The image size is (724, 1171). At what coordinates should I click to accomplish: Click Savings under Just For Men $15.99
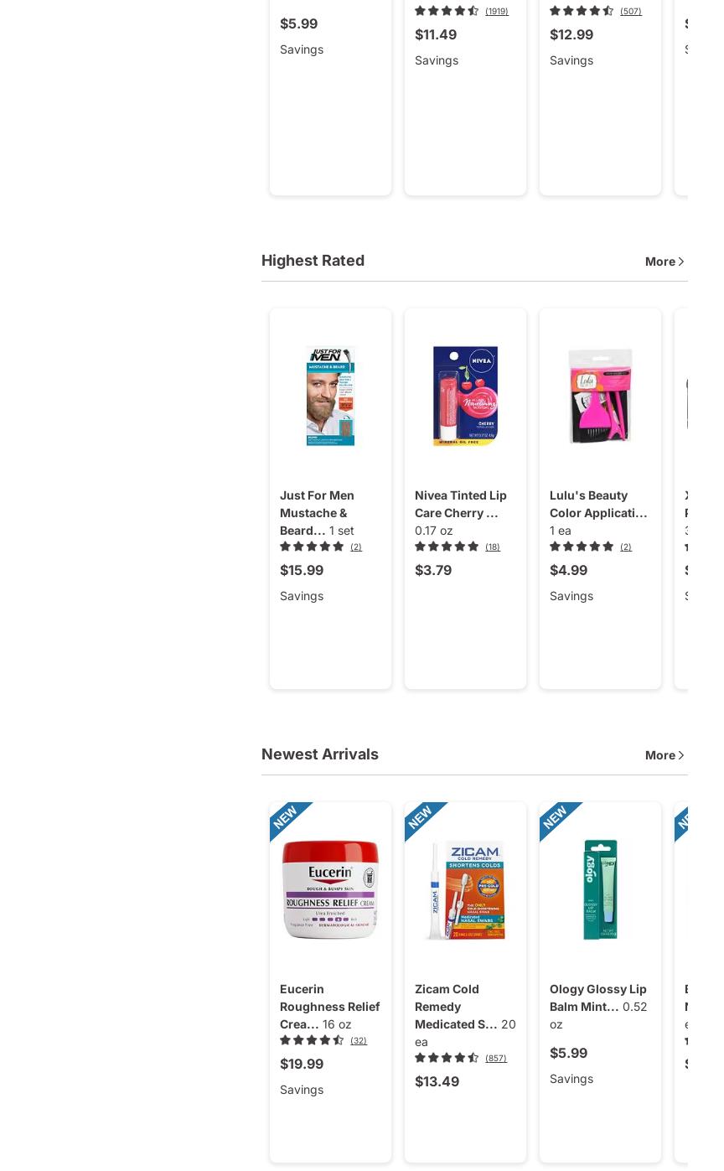302,596
